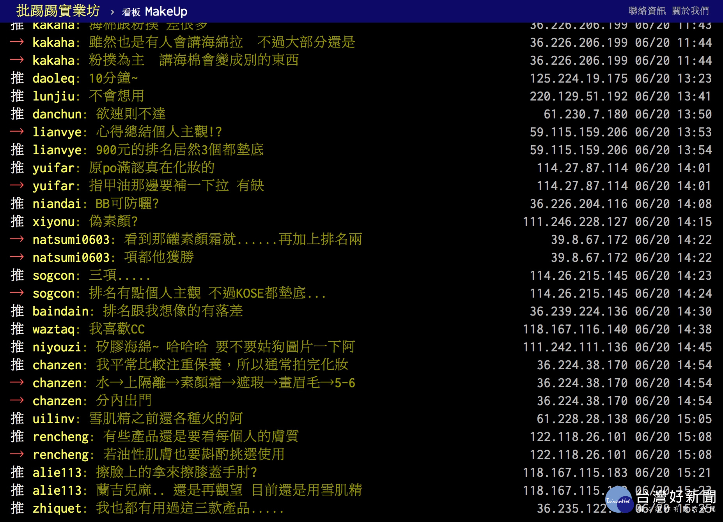Select IP 61.228.28.138 on uilinv row

(582, 419)
